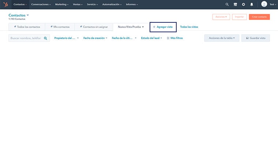Open Propietario del contacto filter dropdown
The width and height of the screenshot is (278, 154).
pos(66,38)
